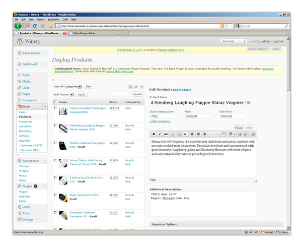The height and width of the screenshot is (245, 302).
Task: Apply italic formatting in the editor
Action: [x=159, y=134]
